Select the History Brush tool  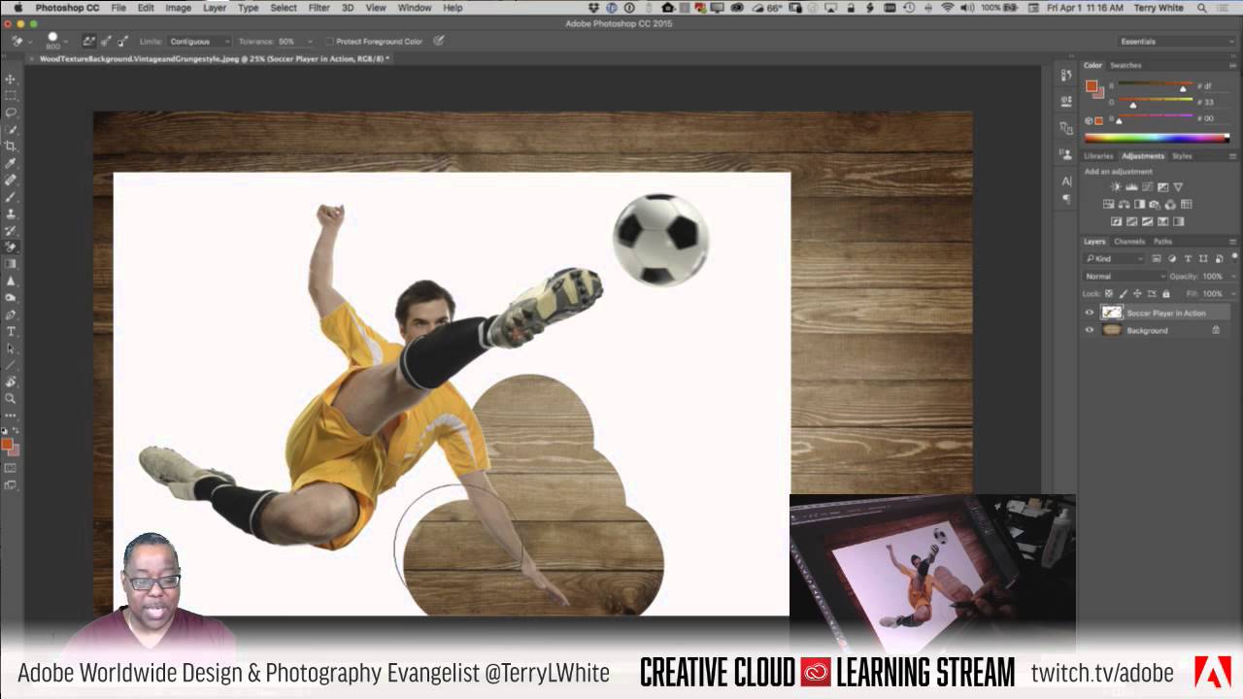[x=11, y=230]
